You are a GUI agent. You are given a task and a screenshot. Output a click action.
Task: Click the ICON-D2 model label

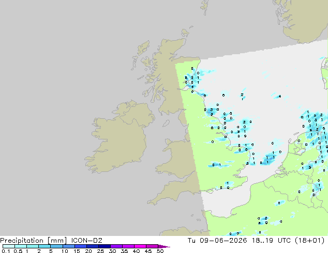point(86,241)
